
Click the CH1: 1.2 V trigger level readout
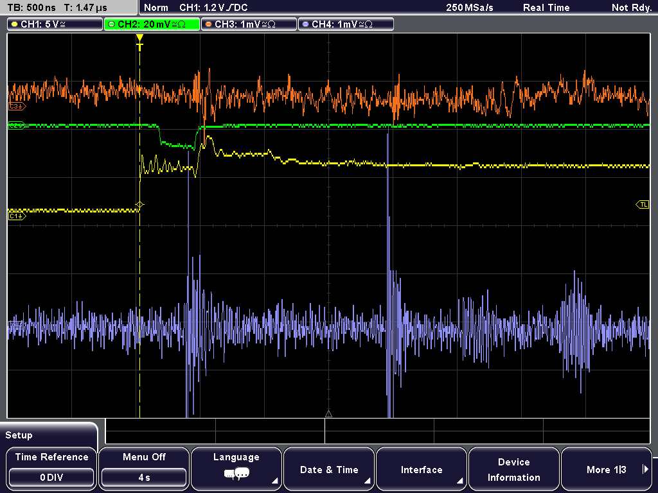pos(213,8)
